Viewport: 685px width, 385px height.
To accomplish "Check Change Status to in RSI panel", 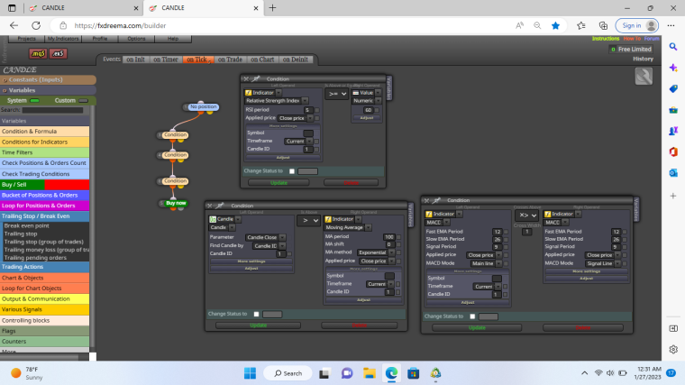I will click(x=292, y=171).
